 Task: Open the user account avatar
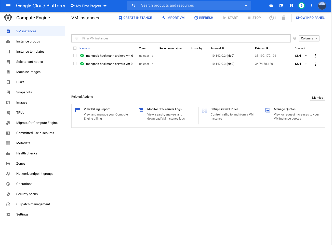coord(322,6)
